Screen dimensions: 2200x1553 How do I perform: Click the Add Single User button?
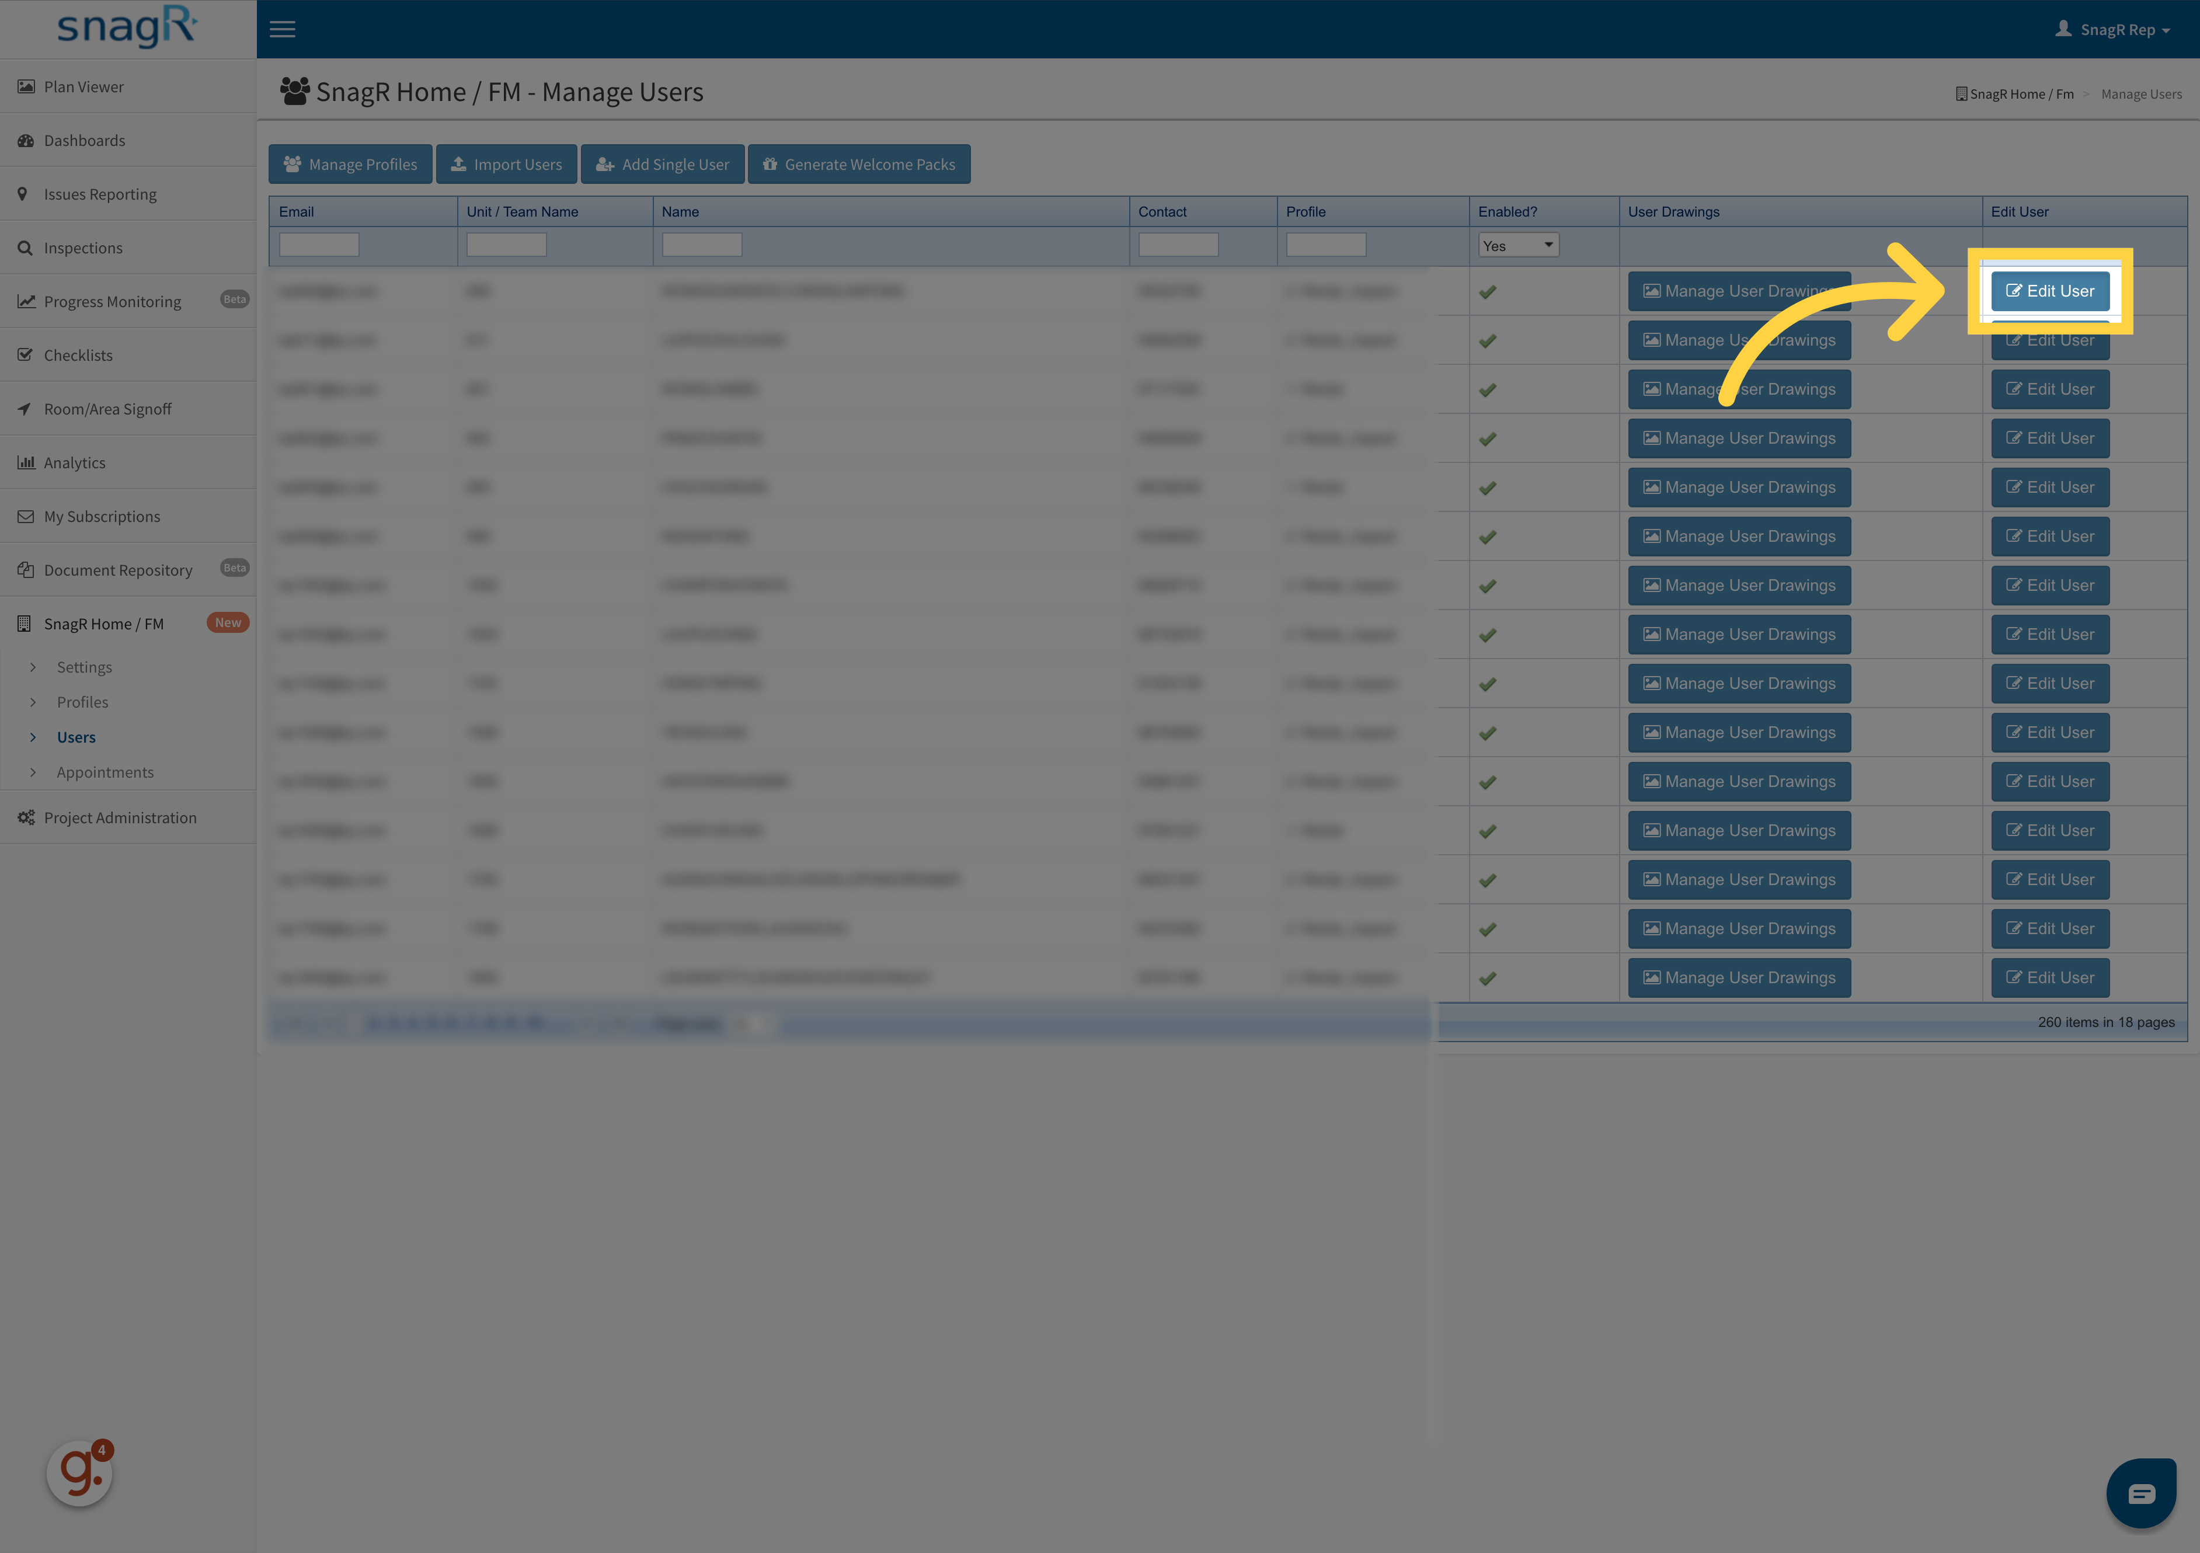click(x=662, y=165)
